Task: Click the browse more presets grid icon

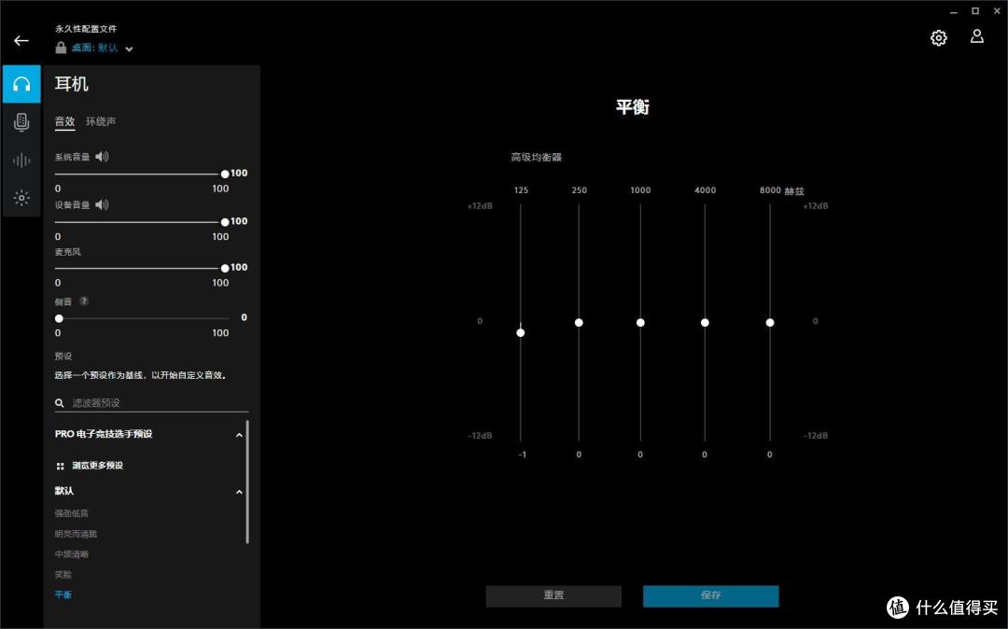Action: (60, 466)
